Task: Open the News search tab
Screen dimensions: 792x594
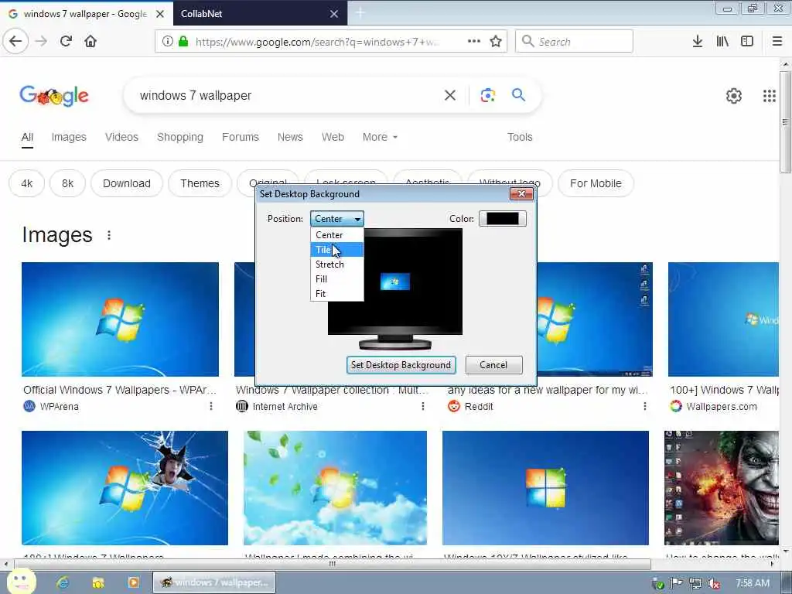Action: 290,137
